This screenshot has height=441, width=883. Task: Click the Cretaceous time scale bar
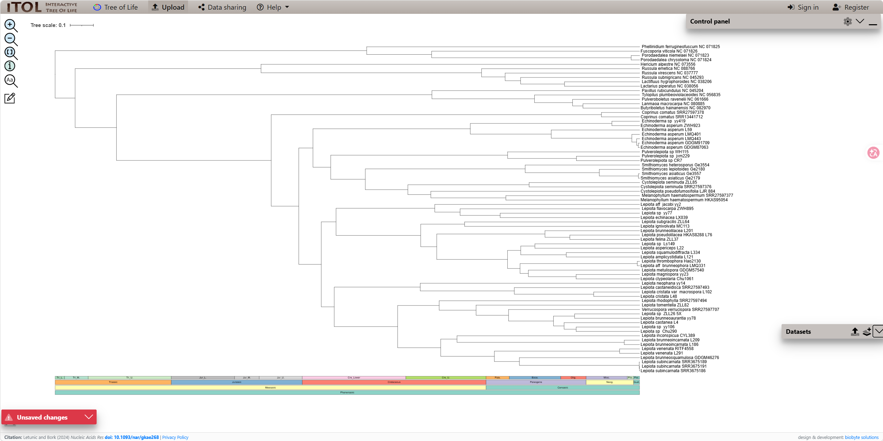[x=394, y=382]
